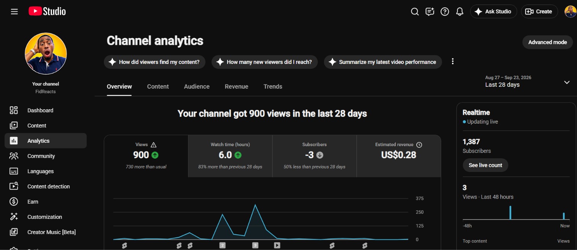Click the "FidReacts" channel name
Image resolution: width=577 pixels, height=250 pixels.
46,92
